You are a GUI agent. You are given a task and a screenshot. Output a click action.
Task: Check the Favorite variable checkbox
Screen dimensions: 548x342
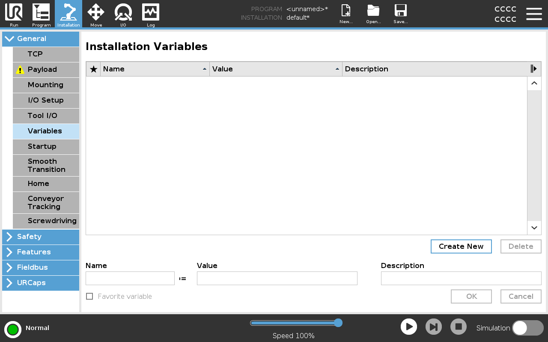(89, 296)
